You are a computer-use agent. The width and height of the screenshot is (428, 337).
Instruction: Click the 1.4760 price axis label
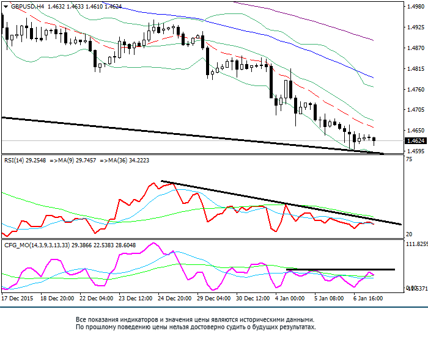(416, 89)
